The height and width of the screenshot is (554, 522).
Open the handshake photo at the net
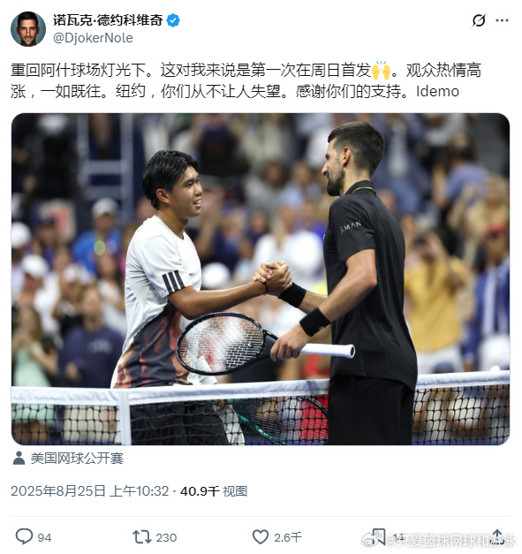pos(261,278)
